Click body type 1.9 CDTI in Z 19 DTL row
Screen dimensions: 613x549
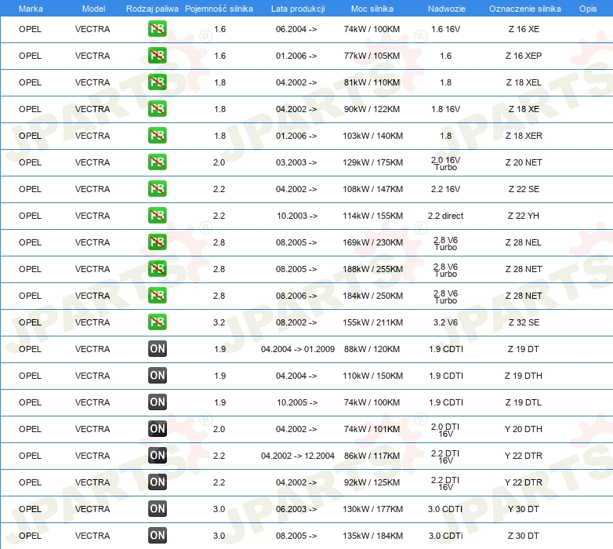point(446,402)
